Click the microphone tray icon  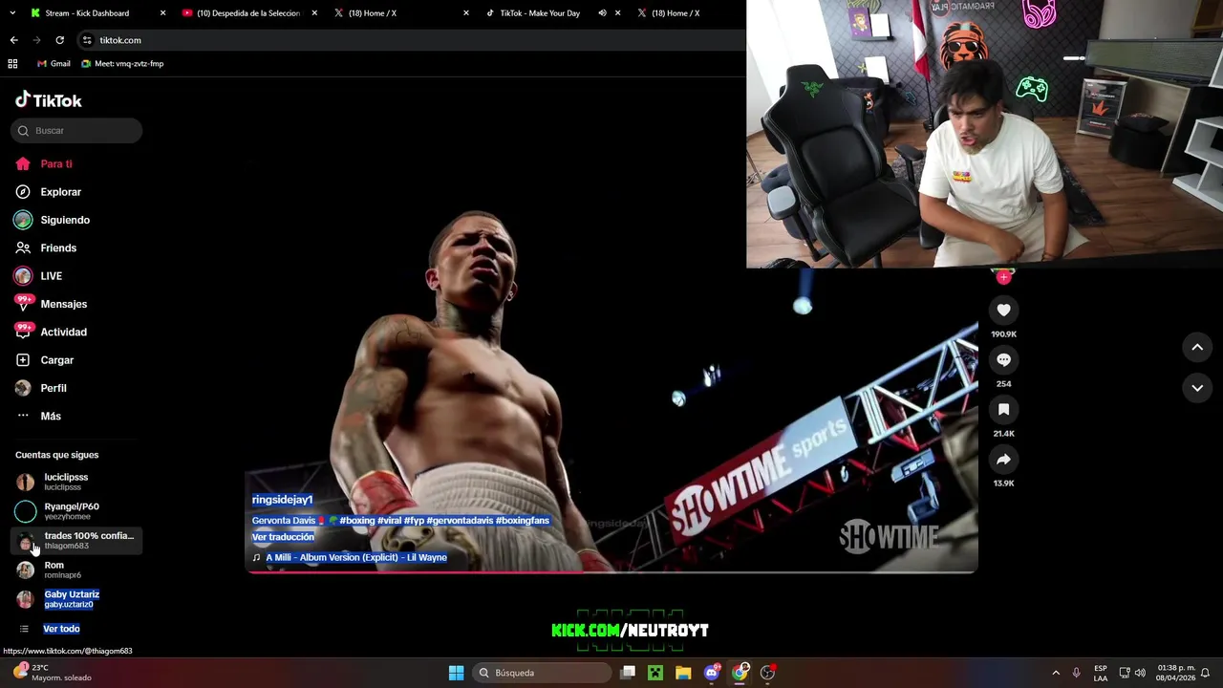pyautogui.click(x=1077, y=673)
